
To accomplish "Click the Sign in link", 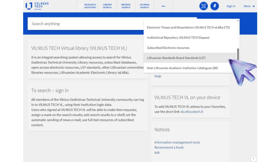I will point(231,6).
